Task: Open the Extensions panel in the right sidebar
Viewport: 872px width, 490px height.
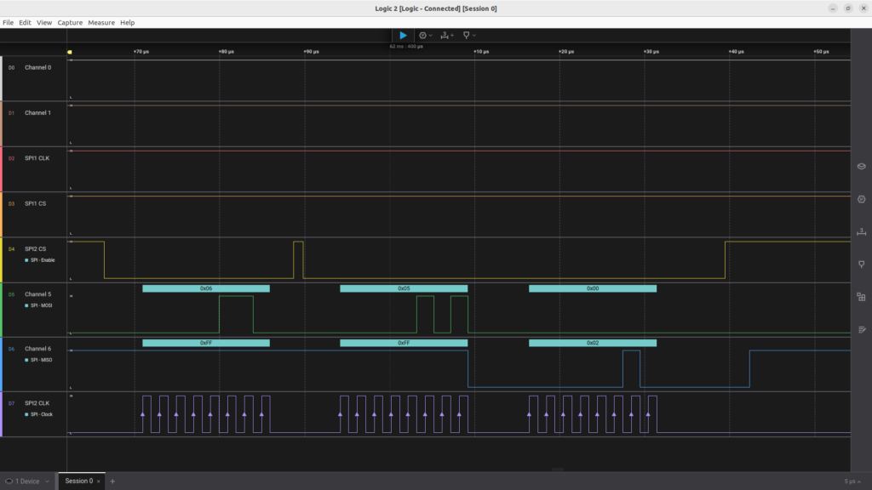Action: 862,297
